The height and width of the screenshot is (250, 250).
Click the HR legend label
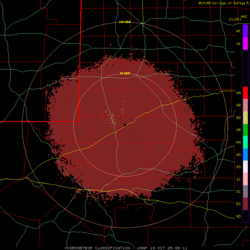tap(238, 130)
